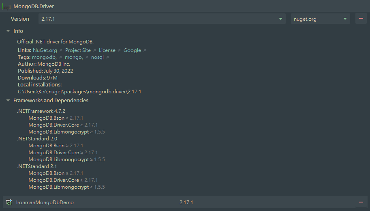Click the MongoDB.Driver package icon
Screen dimensions: 370x211
pos(7,7)
